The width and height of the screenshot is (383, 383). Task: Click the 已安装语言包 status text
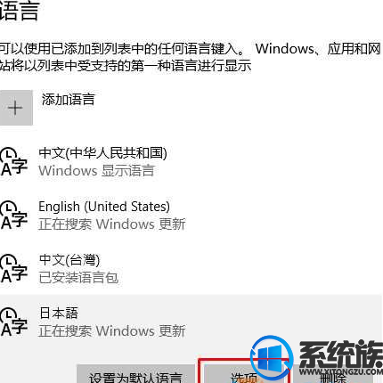click(x=78, y=278)
